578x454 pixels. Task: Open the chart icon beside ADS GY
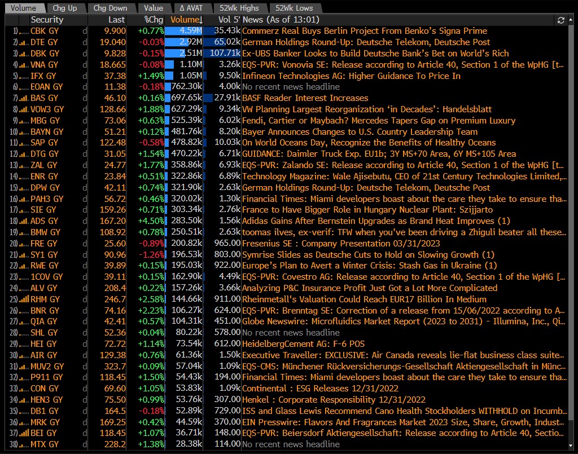[24, 221]
